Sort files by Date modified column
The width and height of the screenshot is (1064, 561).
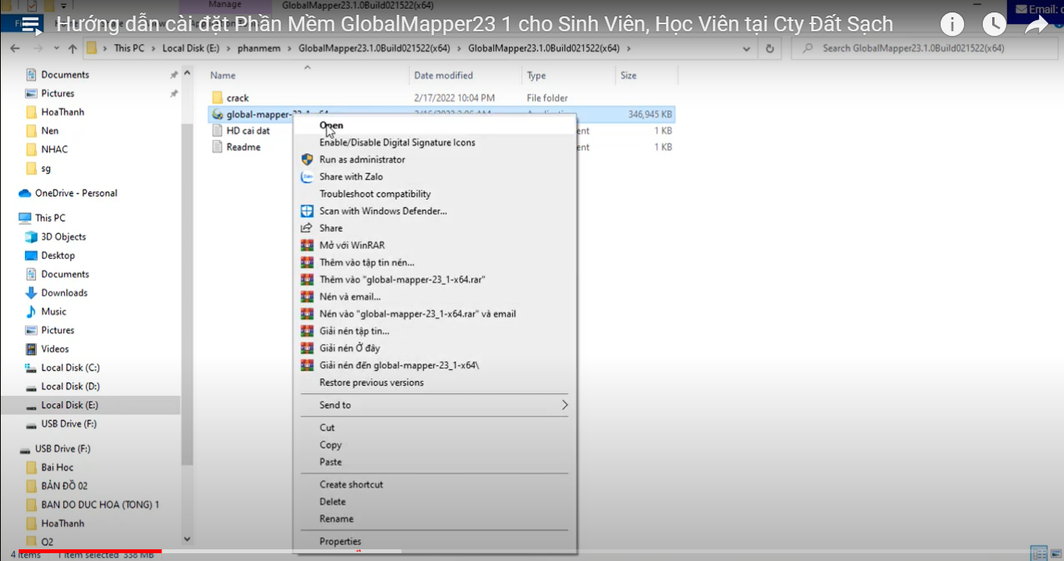443,76
